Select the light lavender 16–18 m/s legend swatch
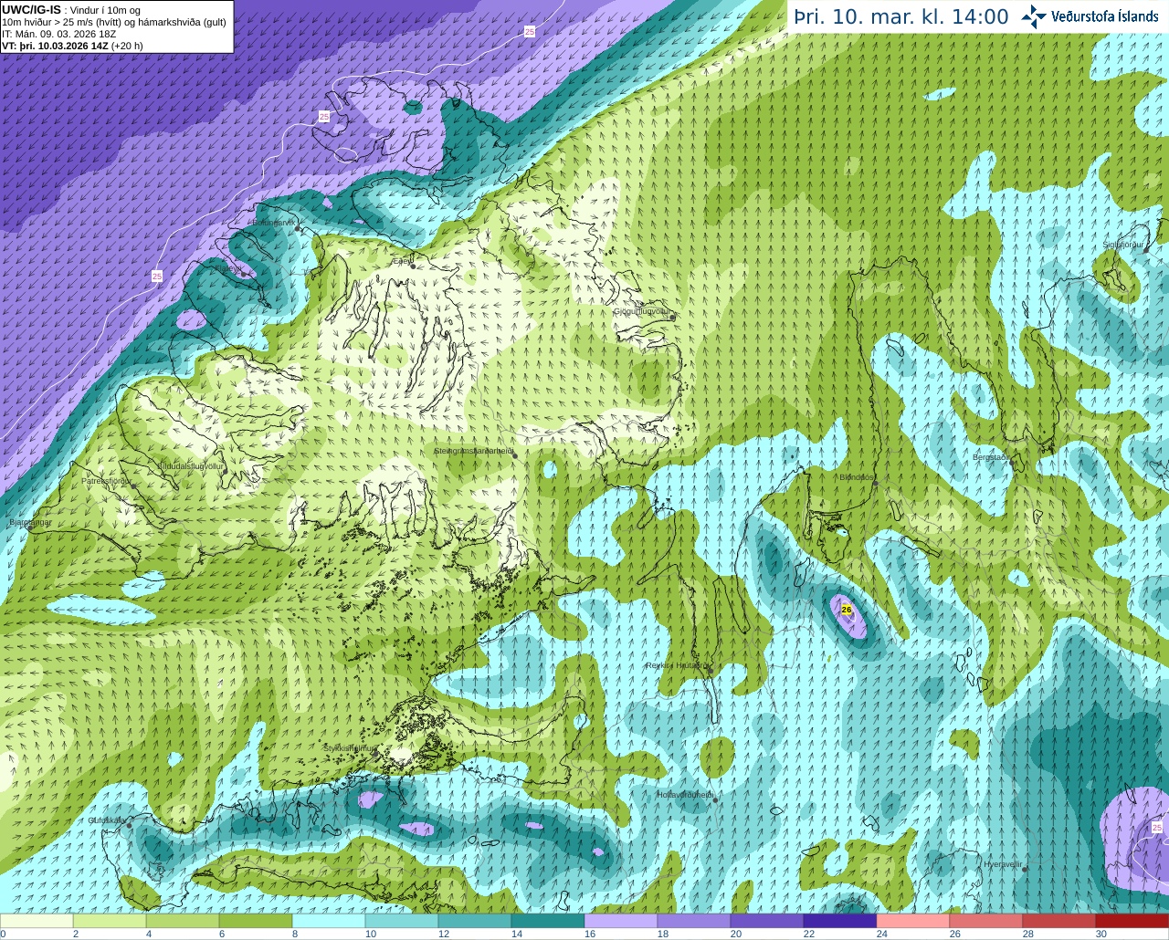The image size is (1169, 940). point(621,921)
